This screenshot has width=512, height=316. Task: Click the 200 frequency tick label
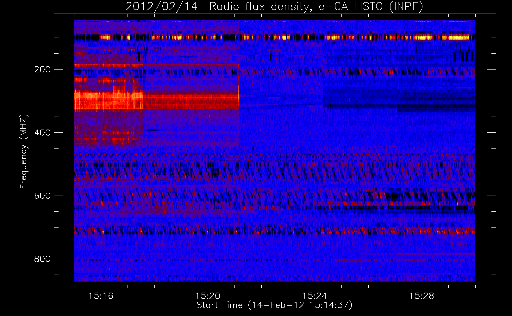click(42, 70)
